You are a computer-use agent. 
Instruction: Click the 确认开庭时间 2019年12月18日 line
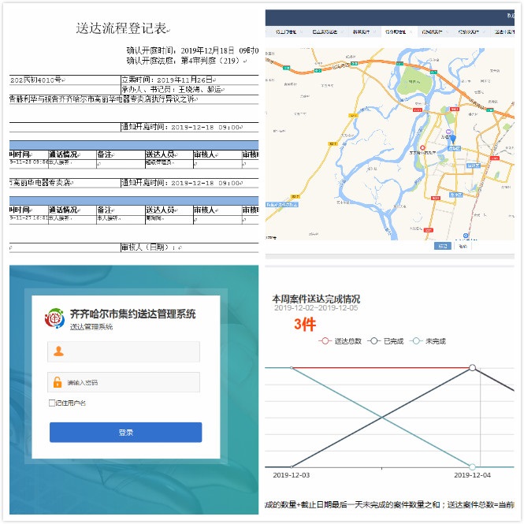(x=192, y=50)
